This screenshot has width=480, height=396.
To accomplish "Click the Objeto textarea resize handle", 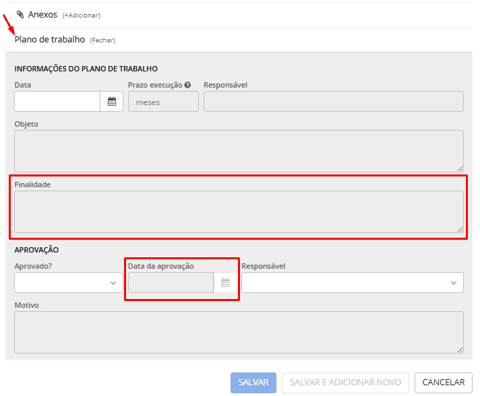I will coord(460,168).
